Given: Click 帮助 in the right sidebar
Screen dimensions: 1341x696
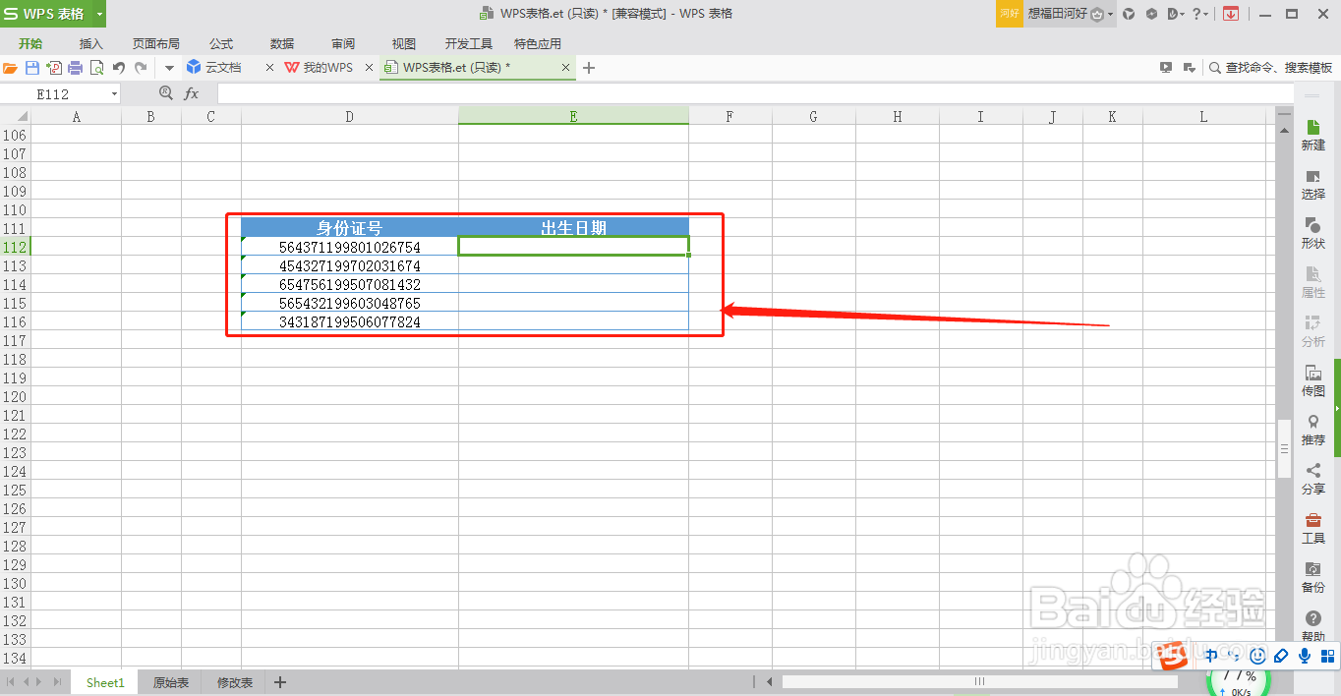Looking at the screenshot, I should click(x=1312, y=625).
